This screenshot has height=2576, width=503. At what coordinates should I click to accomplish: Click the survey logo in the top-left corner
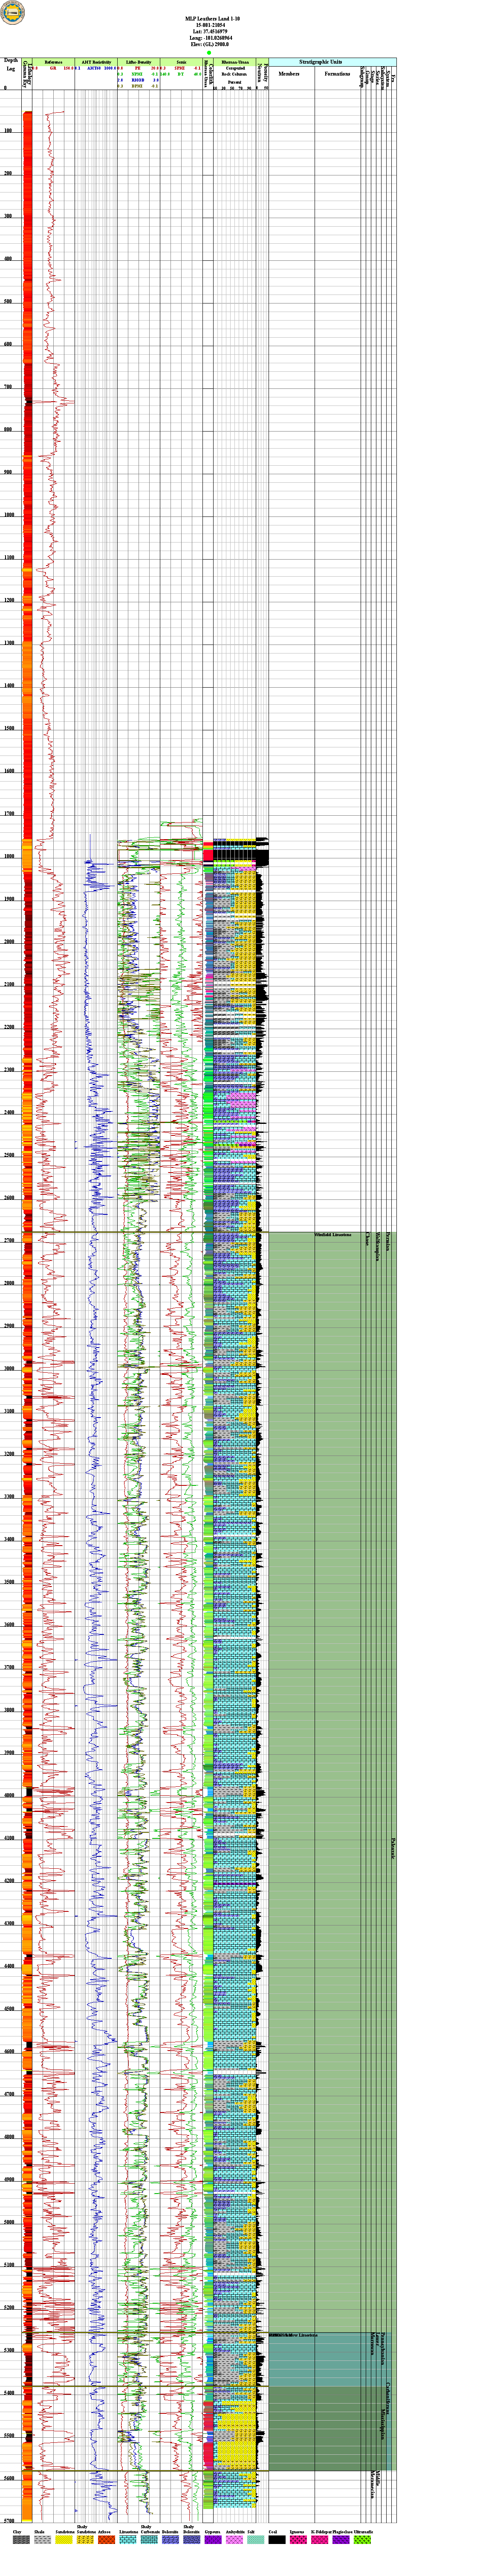click(x=11, y=11)
